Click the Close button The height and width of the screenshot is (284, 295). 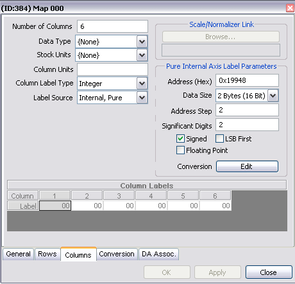269,272
